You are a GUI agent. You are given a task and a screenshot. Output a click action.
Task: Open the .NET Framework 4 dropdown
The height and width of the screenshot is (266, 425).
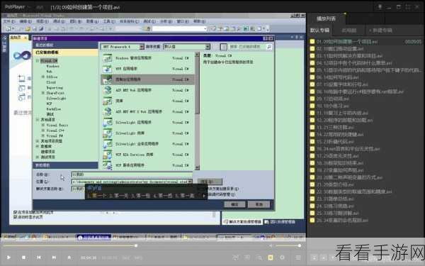142,47
